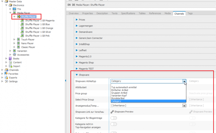
Task: Click the Settings tools icon
Action: (x=6, y=81)
